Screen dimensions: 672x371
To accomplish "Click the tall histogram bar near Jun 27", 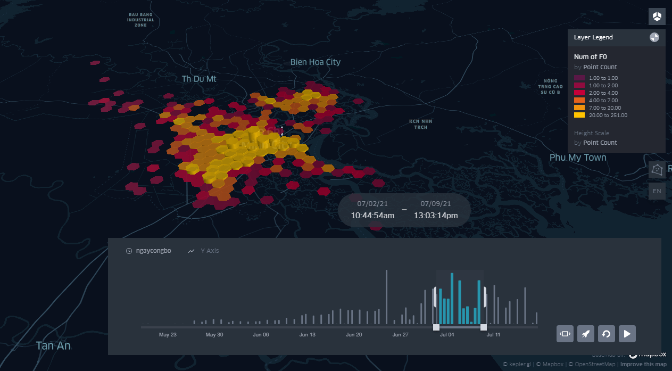I will tap(386, 297).
